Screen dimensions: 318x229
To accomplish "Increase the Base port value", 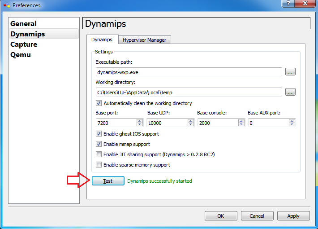I will click(x=140, y=121).
